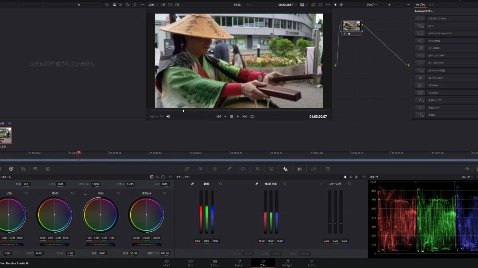Open the Cut page
This screenshot has height=268, width=478.
[x=190, y=263]
